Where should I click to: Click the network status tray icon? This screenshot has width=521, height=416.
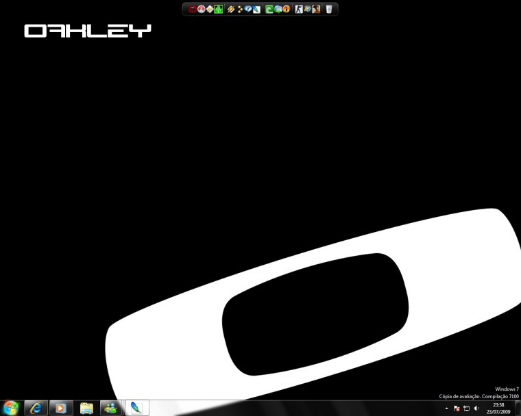pyautogui.click(x=467, y=408)
